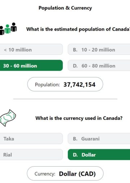The image size is (130, 183).
Task: Choose option B. Guarani
Action: (x=99, y=139)
